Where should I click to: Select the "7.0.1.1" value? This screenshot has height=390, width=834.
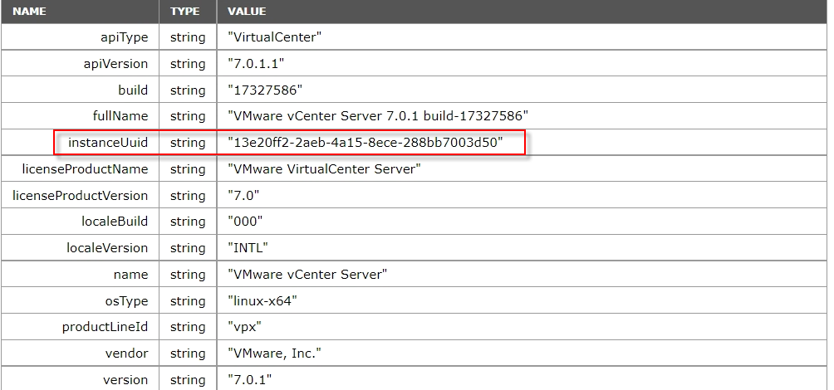coord(256,64)
